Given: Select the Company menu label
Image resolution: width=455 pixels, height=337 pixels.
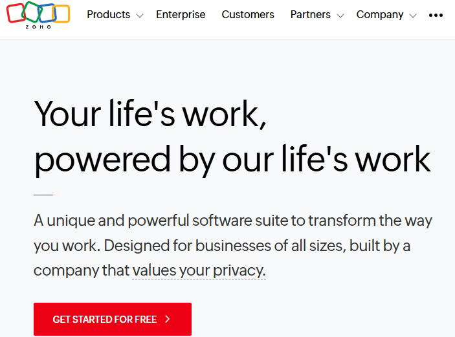Looking at the screenshot, I should [380, 14].
